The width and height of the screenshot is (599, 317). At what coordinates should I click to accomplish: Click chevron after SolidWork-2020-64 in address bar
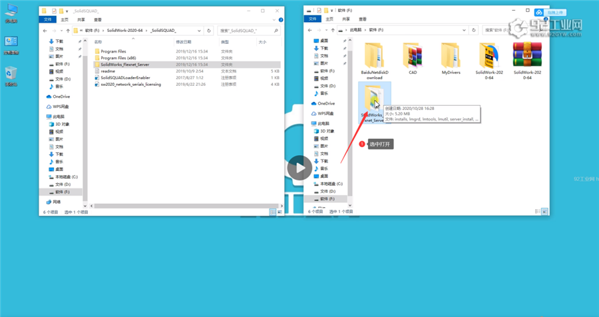[146, 31]
